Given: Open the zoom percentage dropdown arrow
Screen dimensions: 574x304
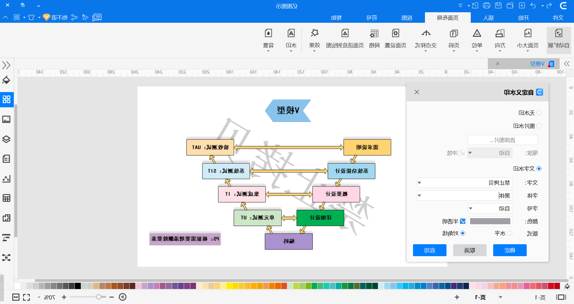Looking at the screenshot, I should tap(39, 297).
